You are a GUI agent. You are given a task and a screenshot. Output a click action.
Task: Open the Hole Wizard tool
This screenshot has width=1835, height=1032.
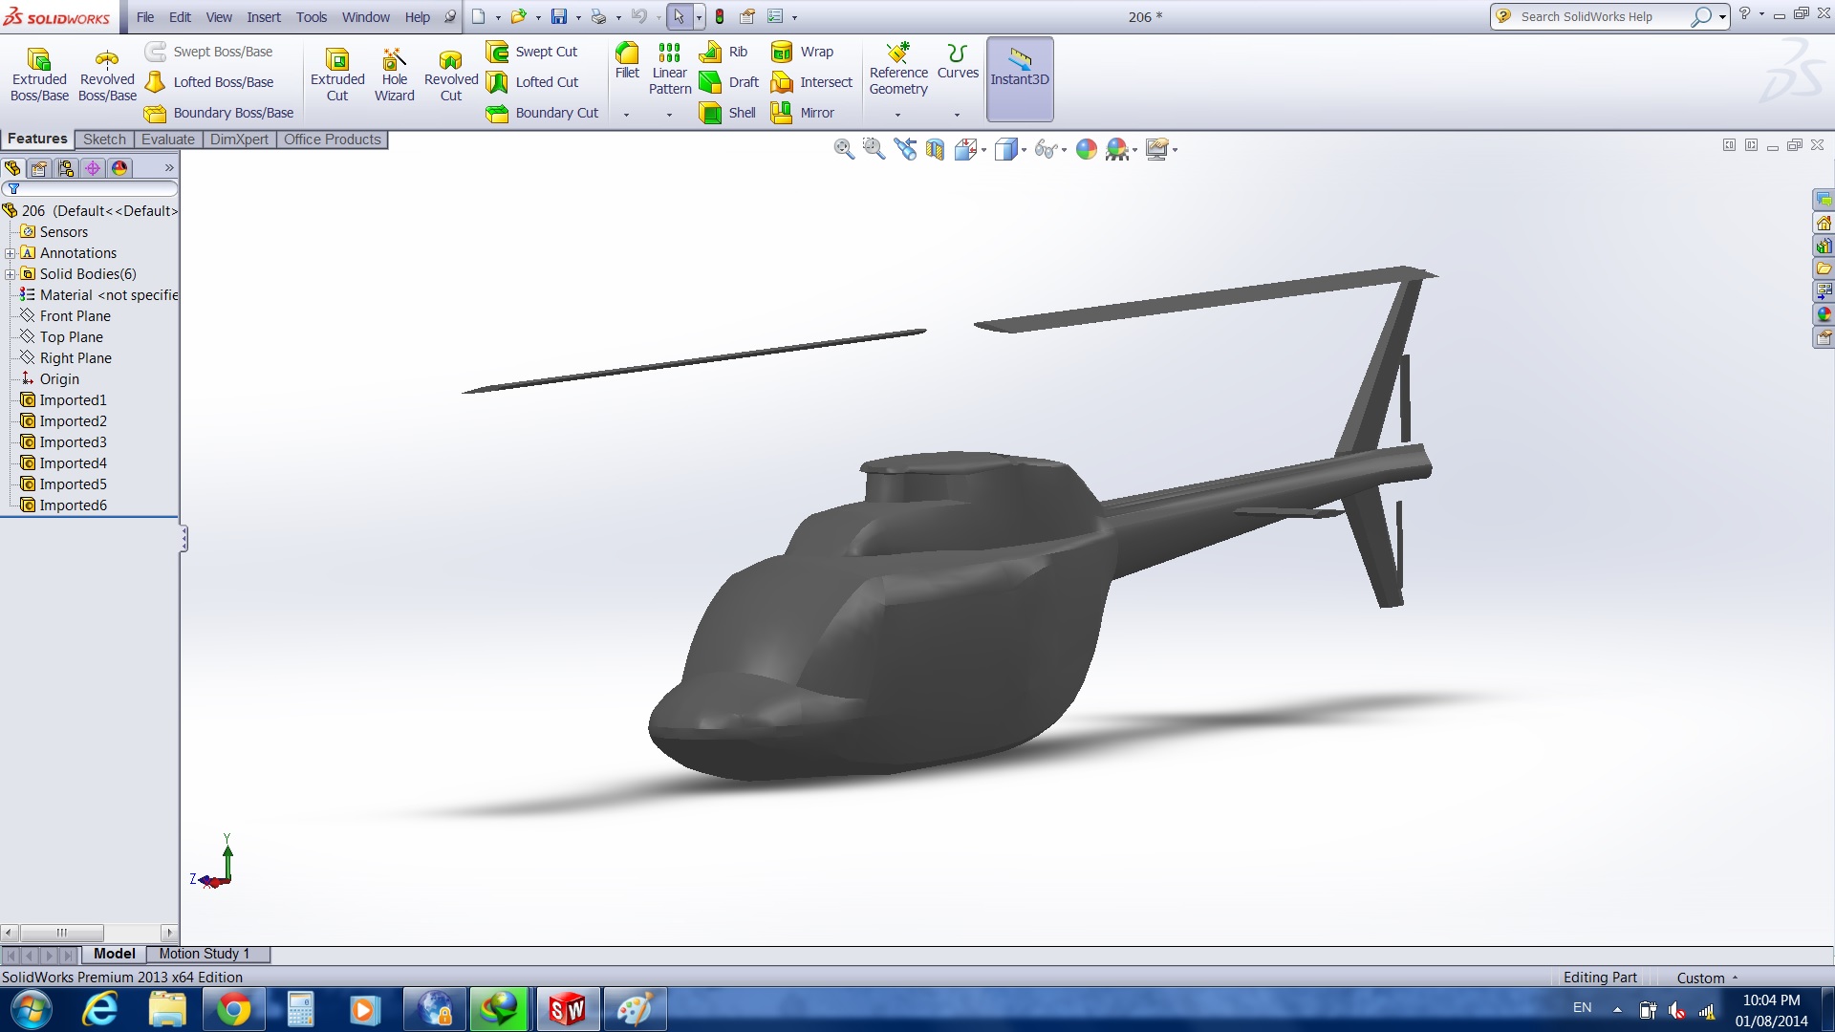(x=394, y=75)
